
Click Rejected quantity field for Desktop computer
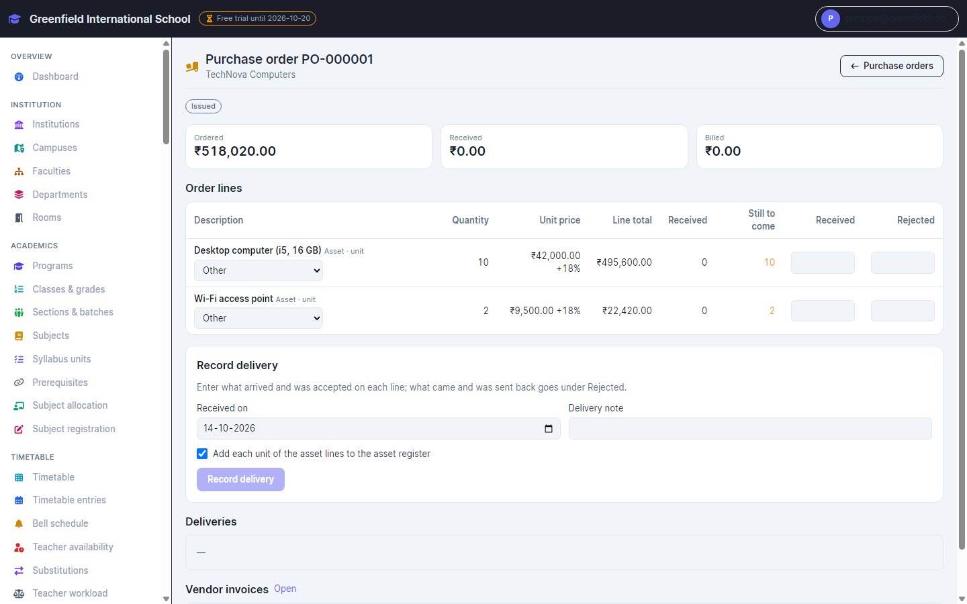pos(903,262)
